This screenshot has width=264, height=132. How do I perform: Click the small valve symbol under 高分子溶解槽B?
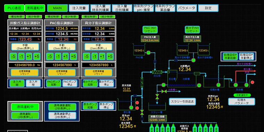[176, 60]
